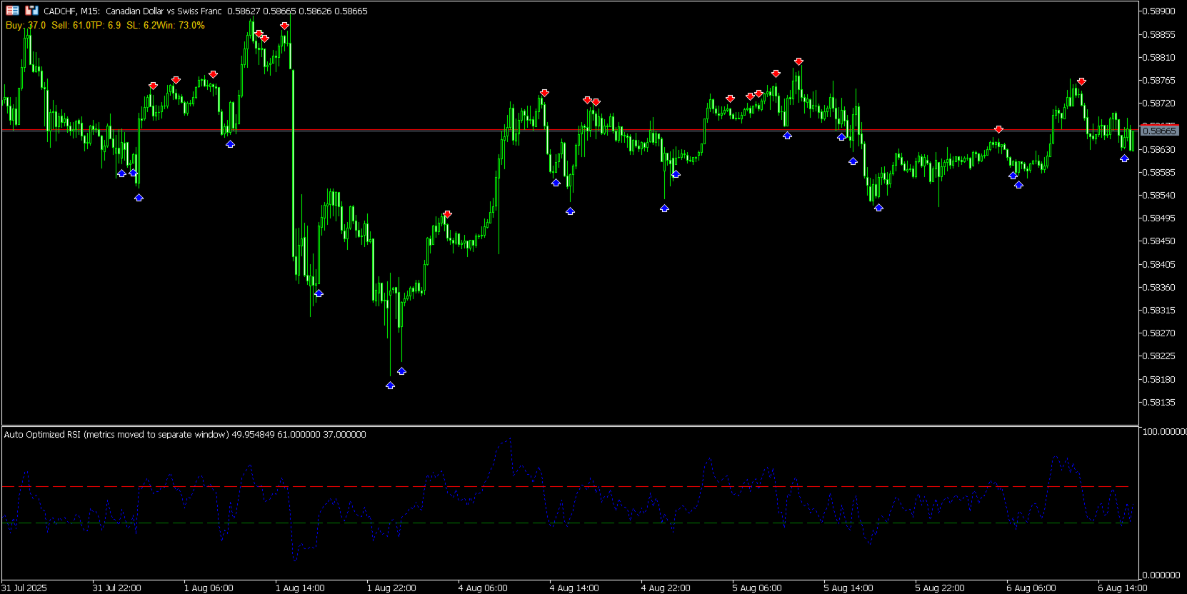
Task: Select the current price tag 0.58665
Action: pos(1159,131)
